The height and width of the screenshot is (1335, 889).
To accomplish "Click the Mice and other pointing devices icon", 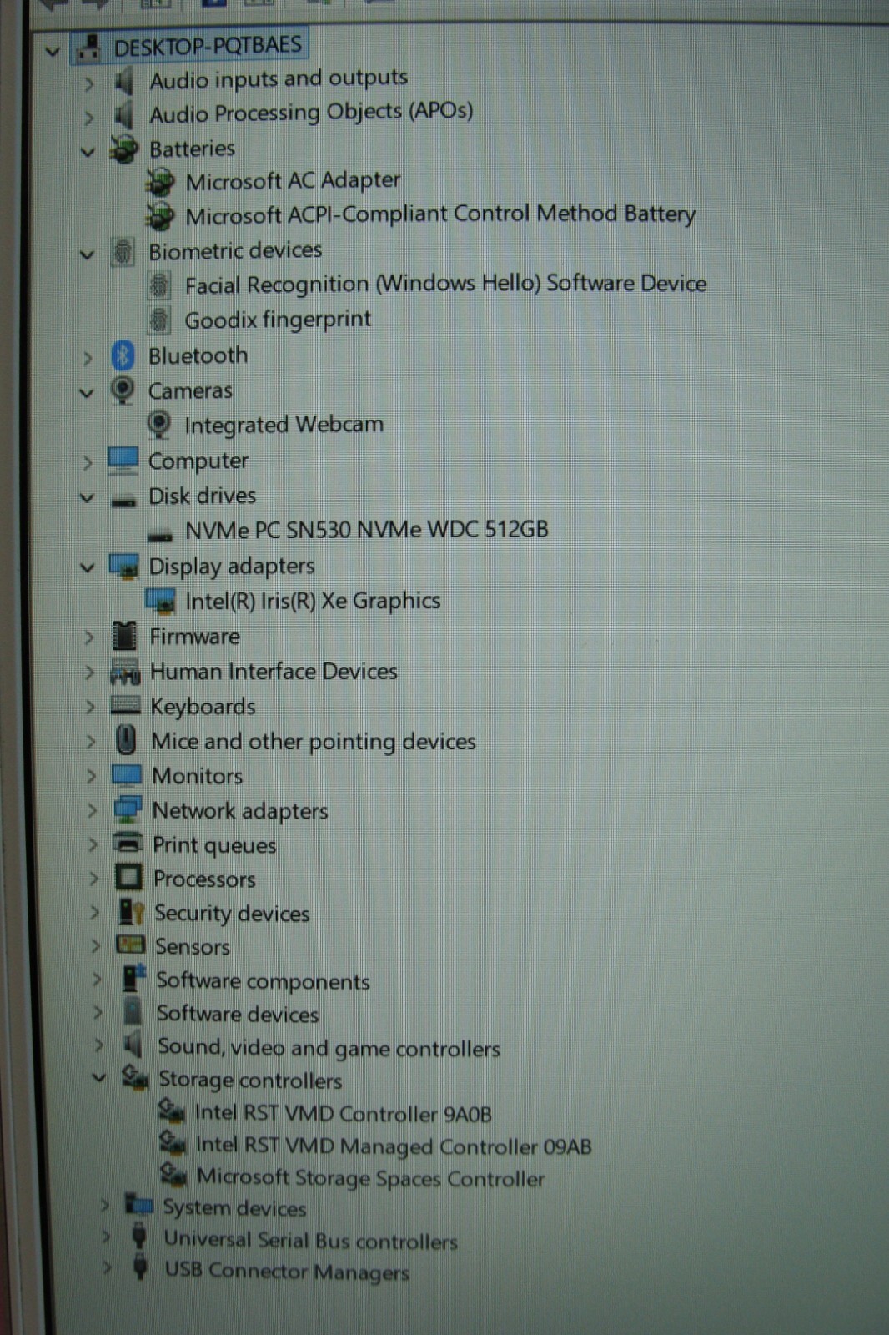I will (126, 740).
